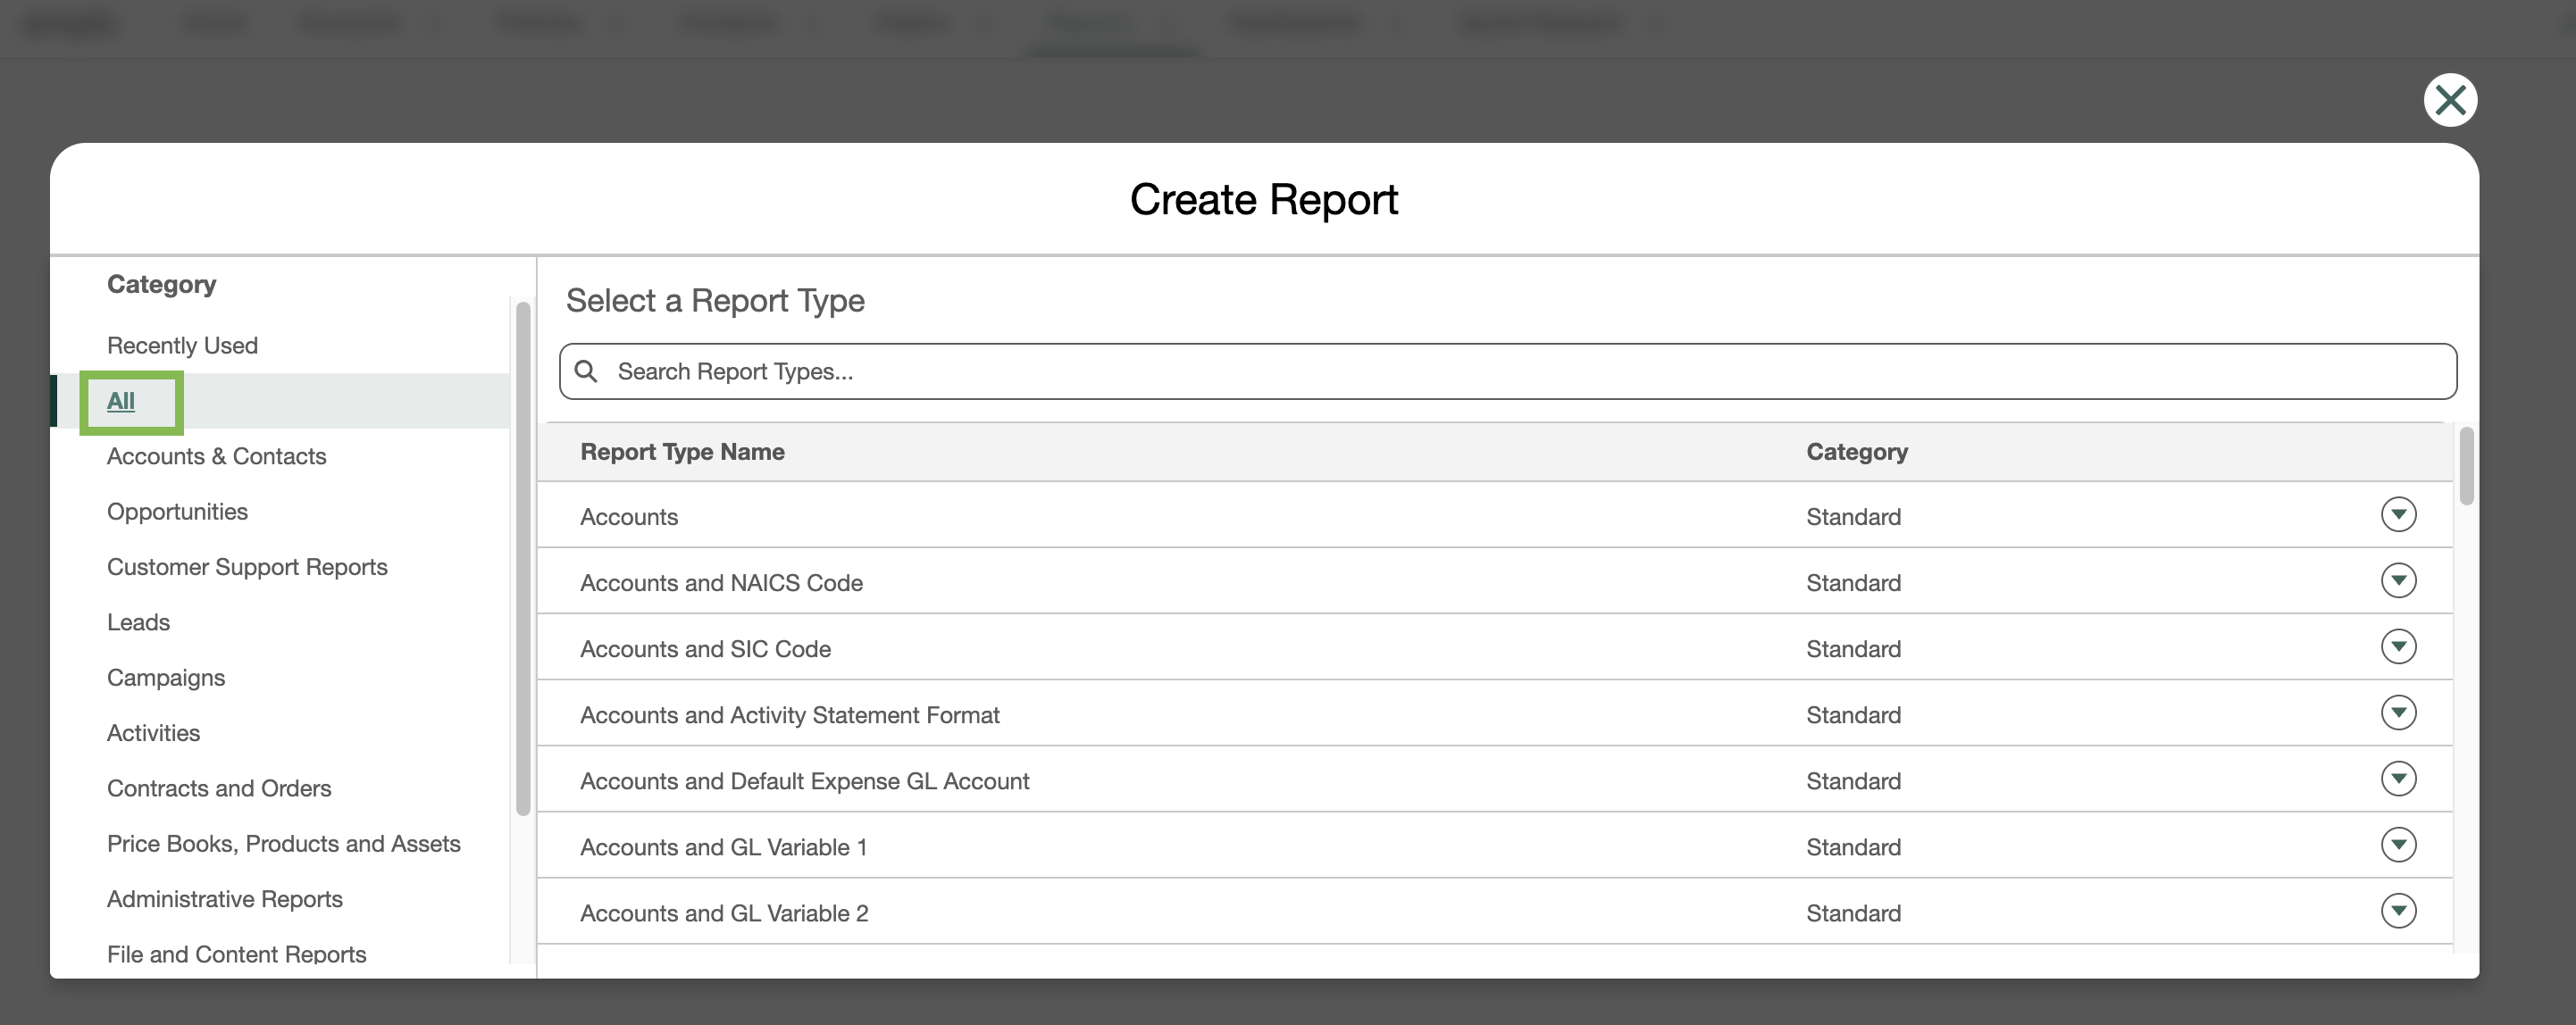Click Standard cell in Accounts row

point(1853,517)
